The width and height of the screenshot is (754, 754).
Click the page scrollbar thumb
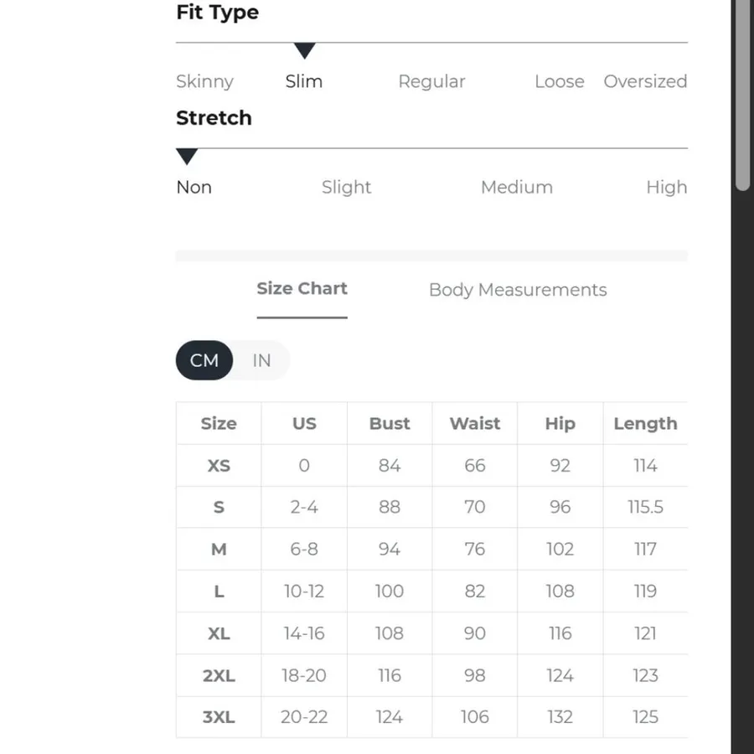point(743,96)
